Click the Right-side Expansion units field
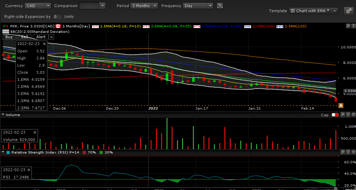 57,17
